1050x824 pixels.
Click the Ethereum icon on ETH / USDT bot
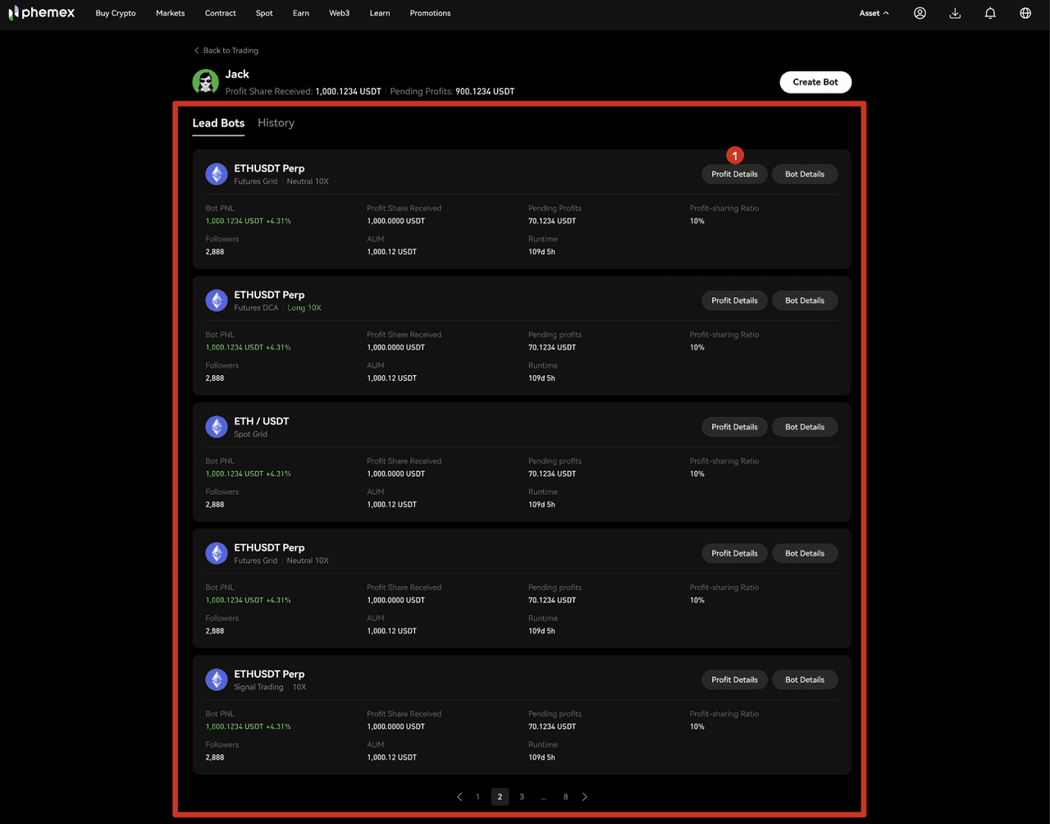217,427
